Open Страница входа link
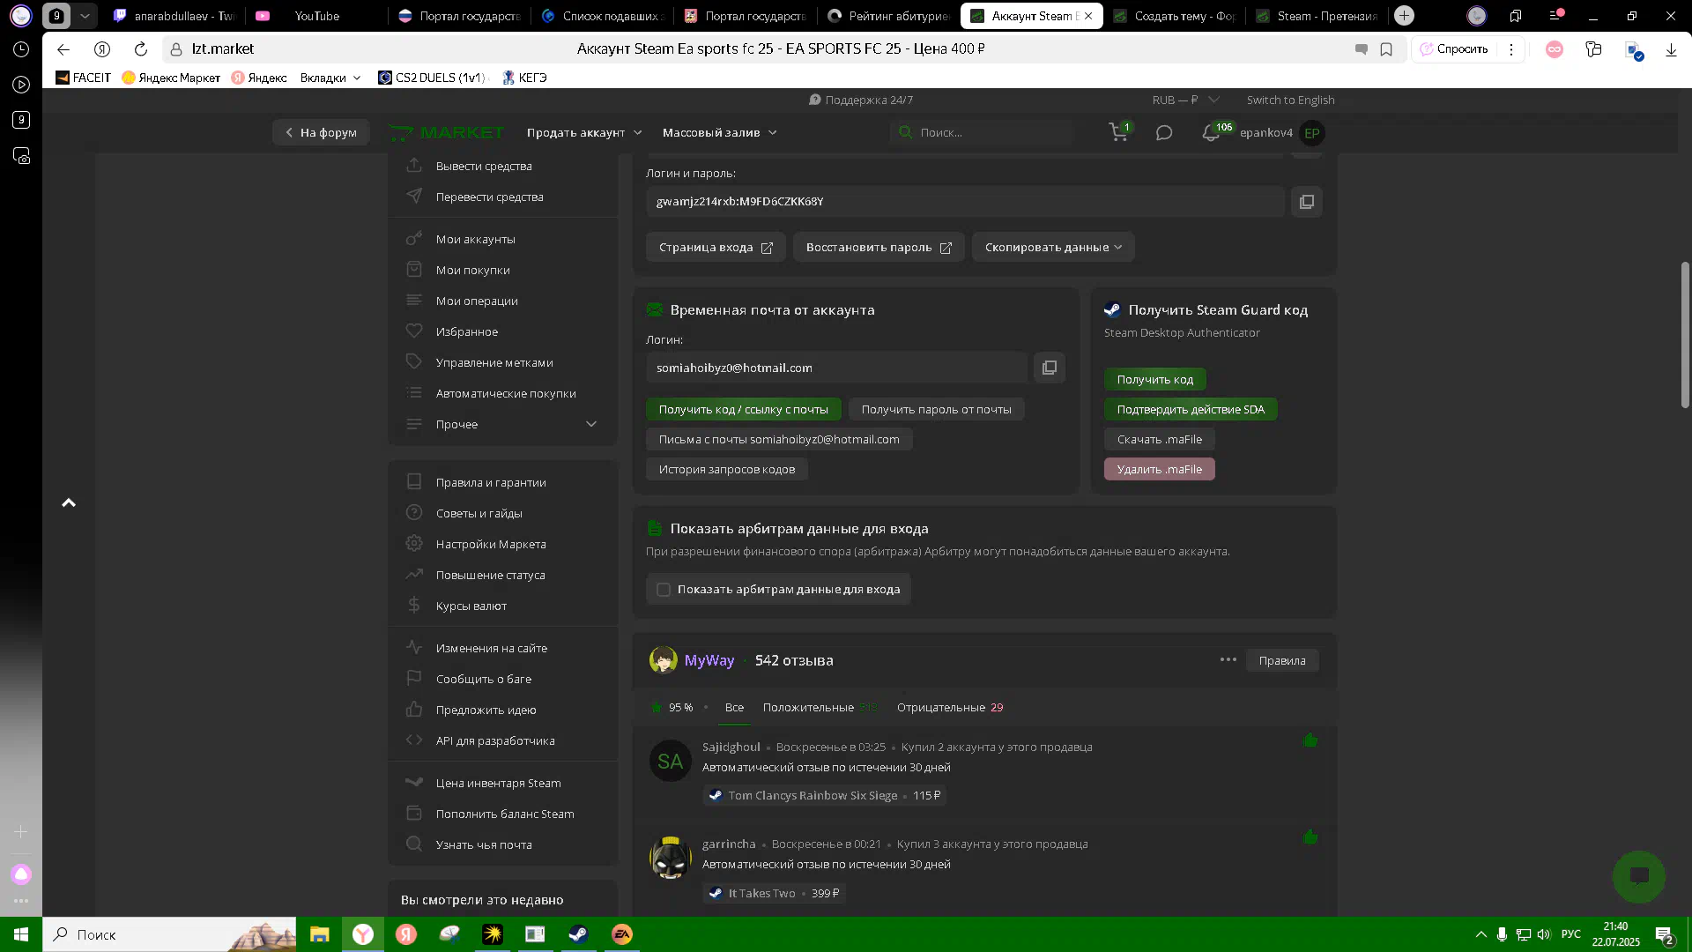The height and width of the screenshot is (952, 1692). coord(716,247)
